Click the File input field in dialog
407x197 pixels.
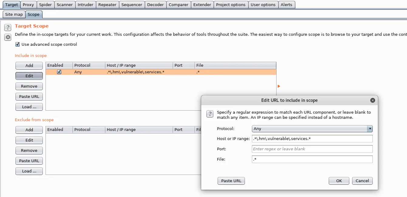click(312, 159)
